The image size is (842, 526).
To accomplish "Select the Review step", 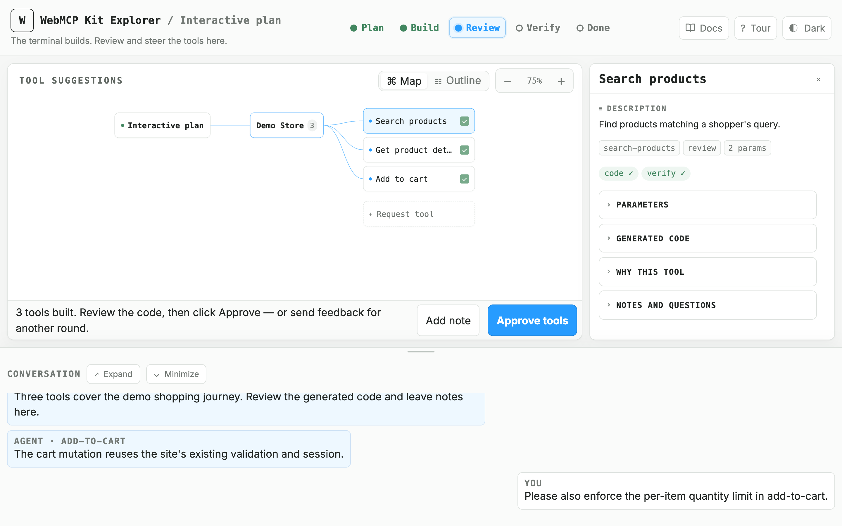I will tap(477, 28).
